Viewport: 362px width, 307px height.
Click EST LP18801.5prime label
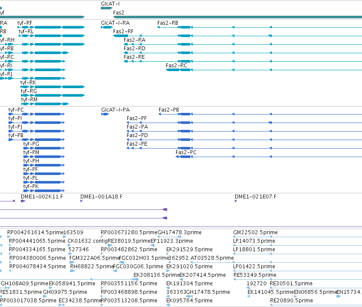(x=254, y=250)
